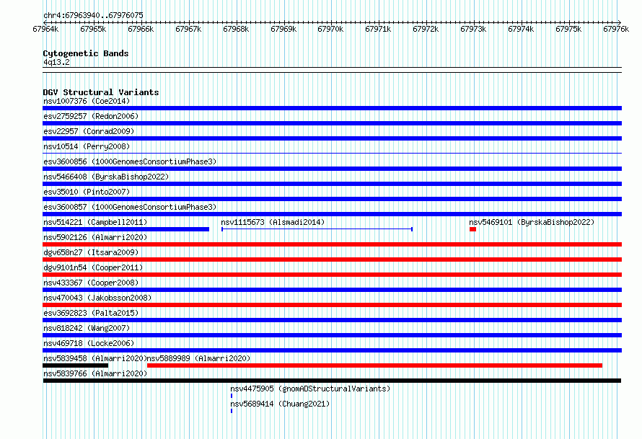Open the esv22957 (Conrad2009) variant label

[x=89, y=131]
